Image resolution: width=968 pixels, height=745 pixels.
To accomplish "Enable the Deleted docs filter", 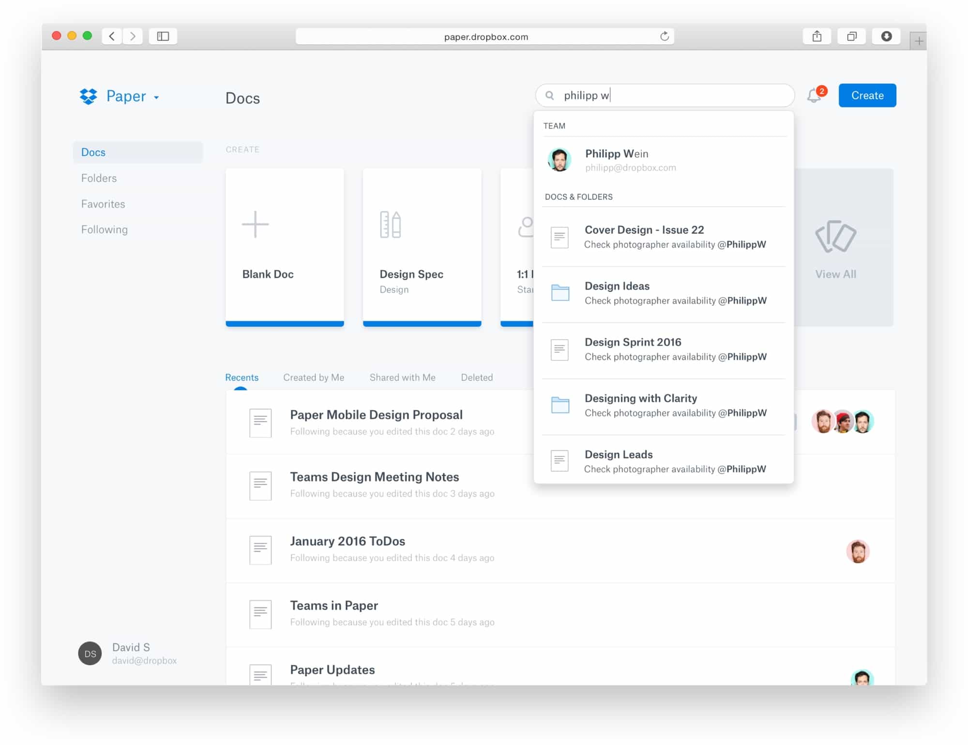I will coord(477,377).
